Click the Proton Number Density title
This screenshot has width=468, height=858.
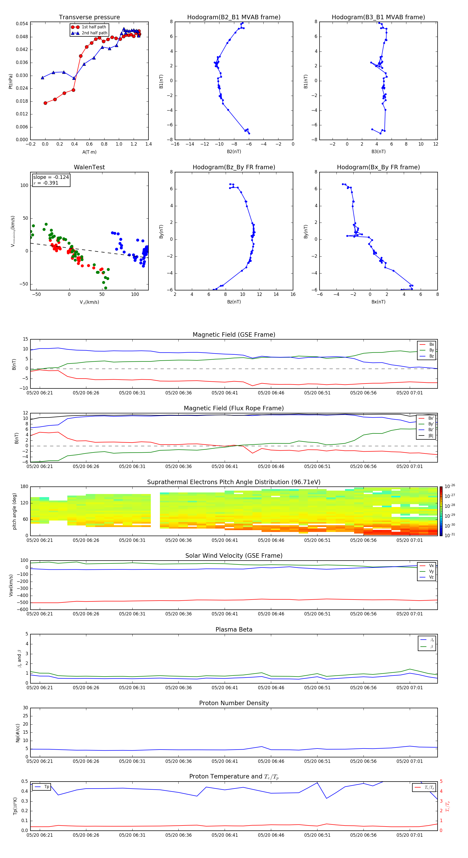(x=234, y=703)
